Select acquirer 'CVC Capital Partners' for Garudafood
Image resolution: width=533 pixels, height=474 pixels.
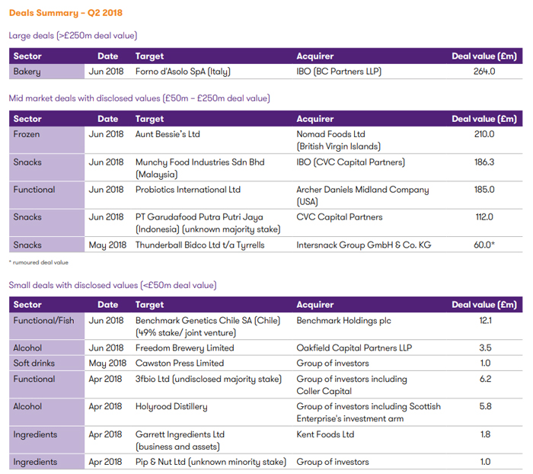(x=340, y=217)
